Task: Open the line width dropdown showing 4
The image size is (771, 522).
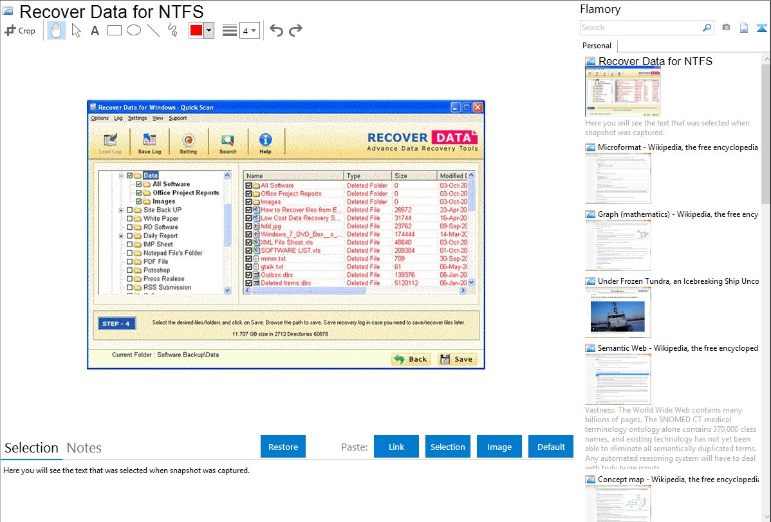Action: (250, 30)
